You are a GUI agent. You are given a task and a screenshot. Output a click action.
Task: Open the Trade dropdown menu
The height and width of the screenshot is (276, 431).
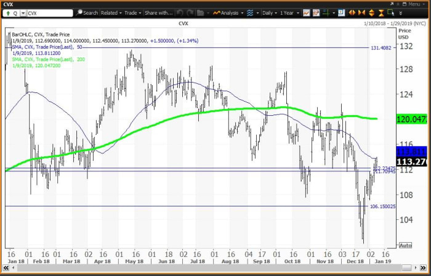pyautogui.click(x=131, y=12)
